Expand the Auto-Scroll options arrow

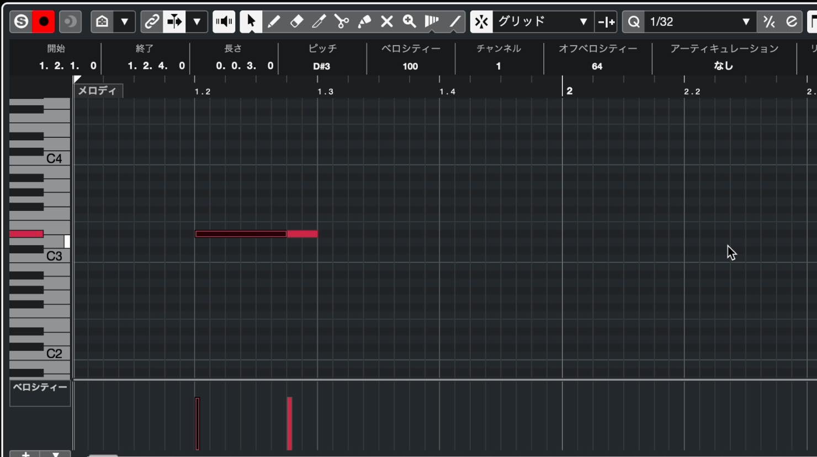(x=197, y=22)
